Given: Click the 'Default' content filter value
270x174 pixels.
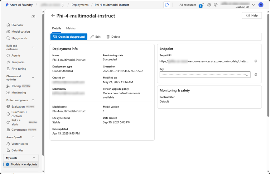Looking at the screenshot, I should coord(164,101).
